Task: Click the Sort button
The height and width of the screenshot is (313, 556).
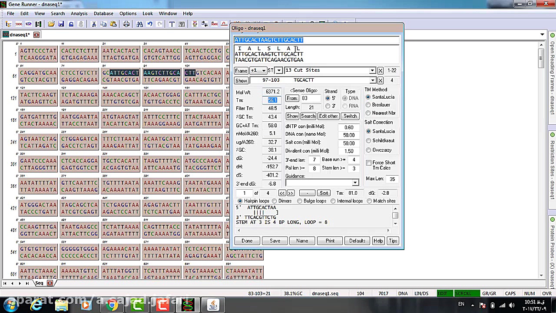Action: click(x=324, y=193)
